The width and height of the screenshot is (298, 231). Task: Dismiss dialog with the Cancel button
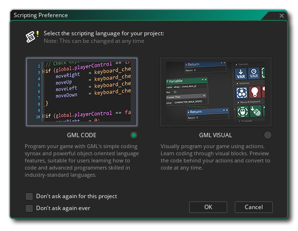pyautogui.click(x=254, y=207)
